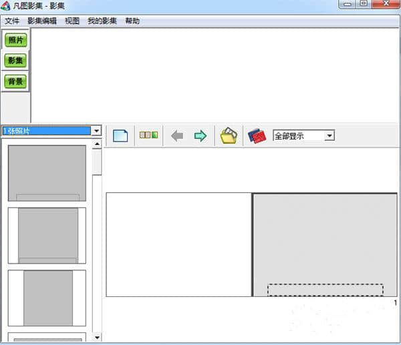The image size is (401, 345).
Task: Switch to the 影集 tab
Action: pyautogui.click(x=15, y=61)
